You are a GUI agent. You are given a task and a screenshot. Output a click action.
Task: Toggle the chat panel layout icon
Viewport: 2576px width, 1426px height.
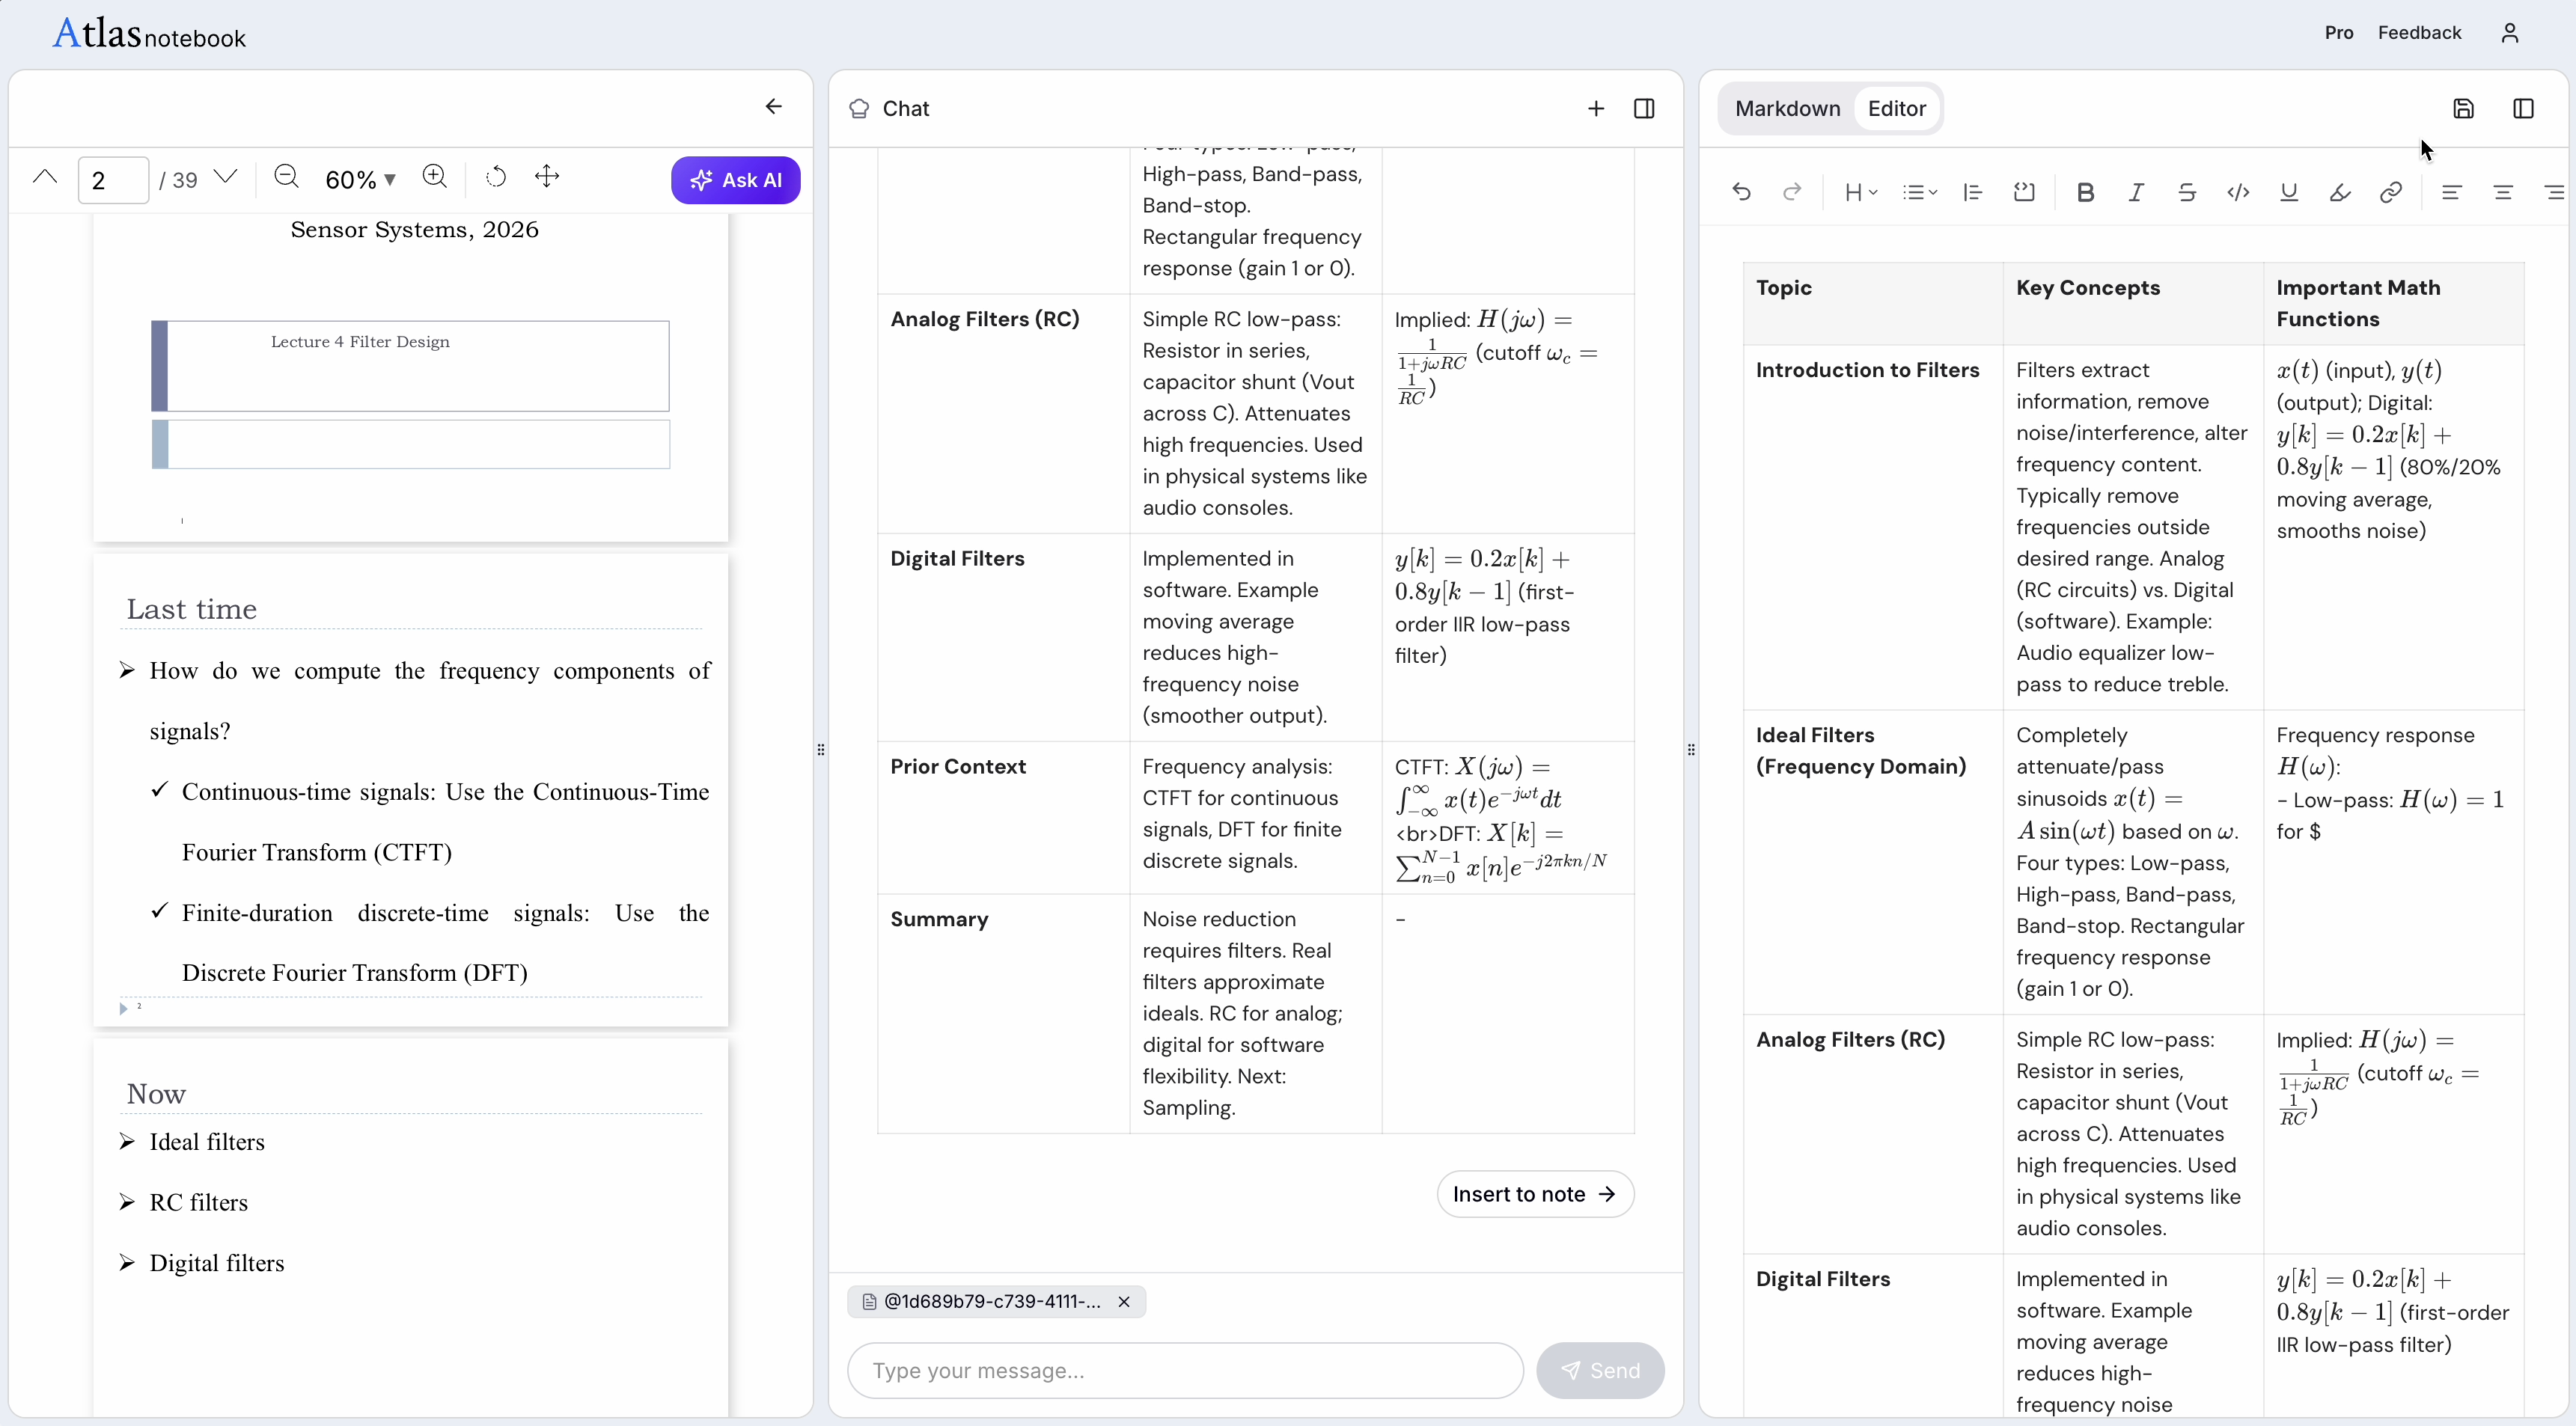tap(1644, 109)
